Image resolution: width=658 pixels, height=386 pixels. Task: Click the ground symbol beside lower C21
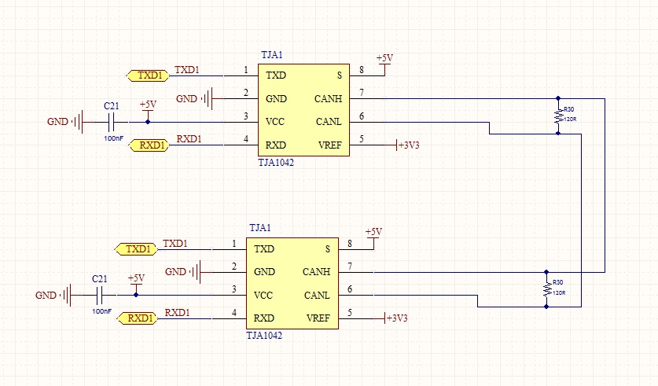pos(67,296)
